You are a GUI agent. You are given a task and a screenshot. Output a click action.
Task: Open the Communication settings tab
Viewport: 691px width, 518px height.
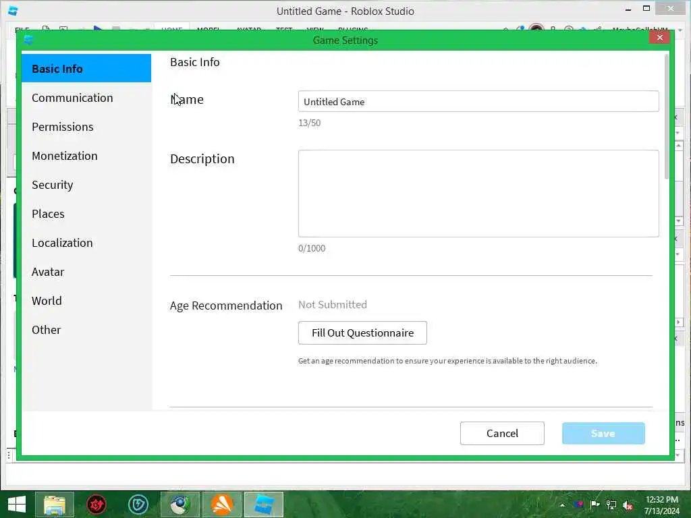[x=86, y=98]
